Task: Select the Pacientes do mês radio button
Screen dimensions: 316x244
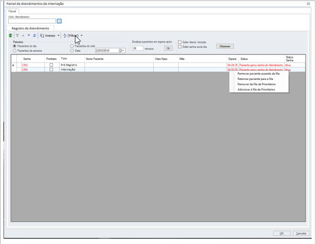Action: 72,46
